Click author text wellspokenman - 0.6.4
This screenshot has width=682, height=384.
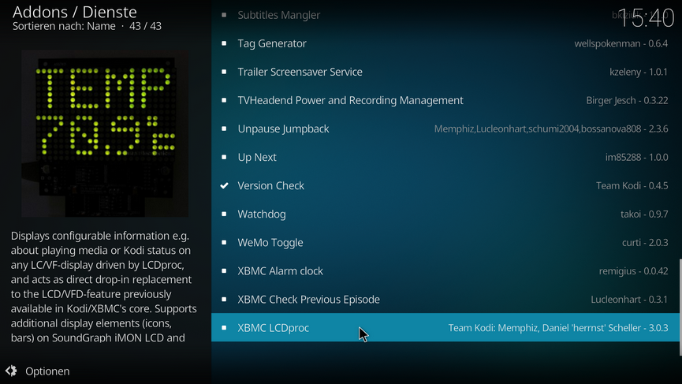click(621, 43)
